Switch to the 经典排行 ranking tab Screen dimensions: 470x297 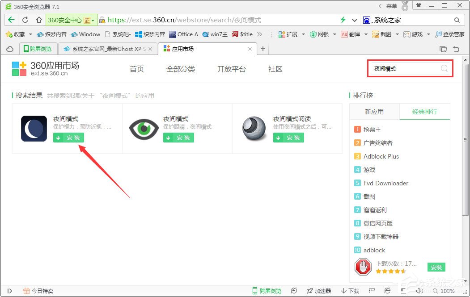click(x=425, y=112)
